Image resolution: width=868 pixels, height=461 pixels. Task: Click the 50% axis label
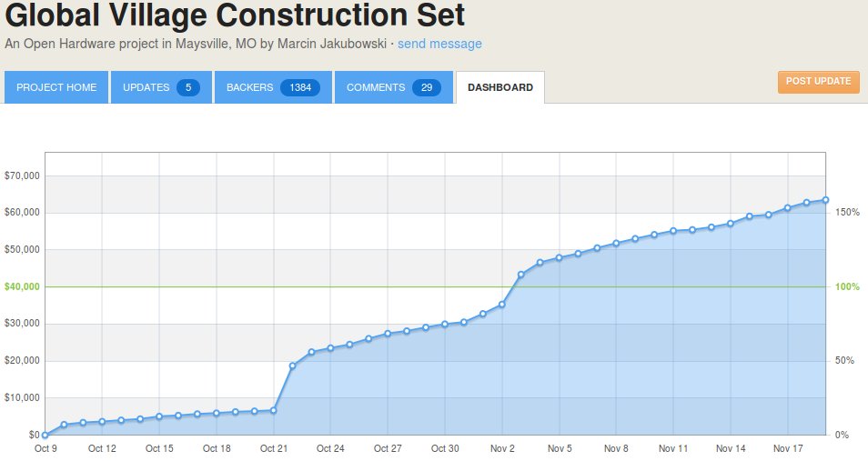844,360
